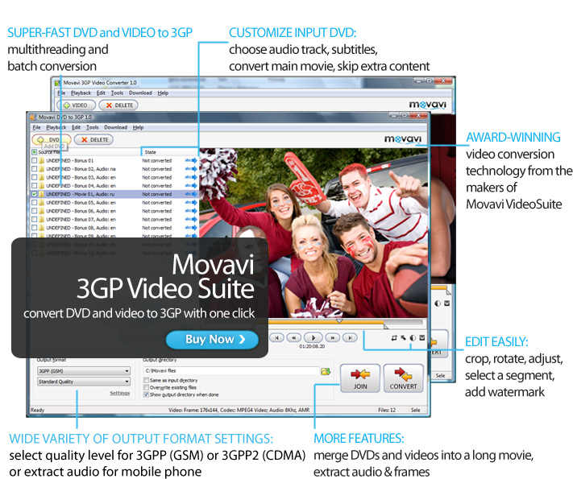Play the video preview
The height and width of the screenshot is (479, 573).
(x=313, y=337)
